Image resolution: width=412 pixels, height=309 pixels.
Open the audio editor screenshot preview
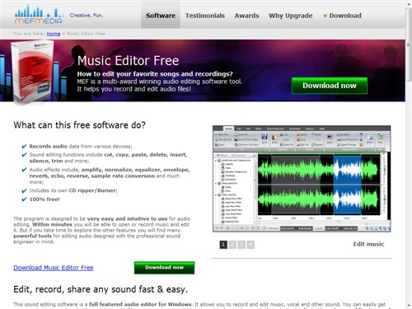(x=302, y=179)
